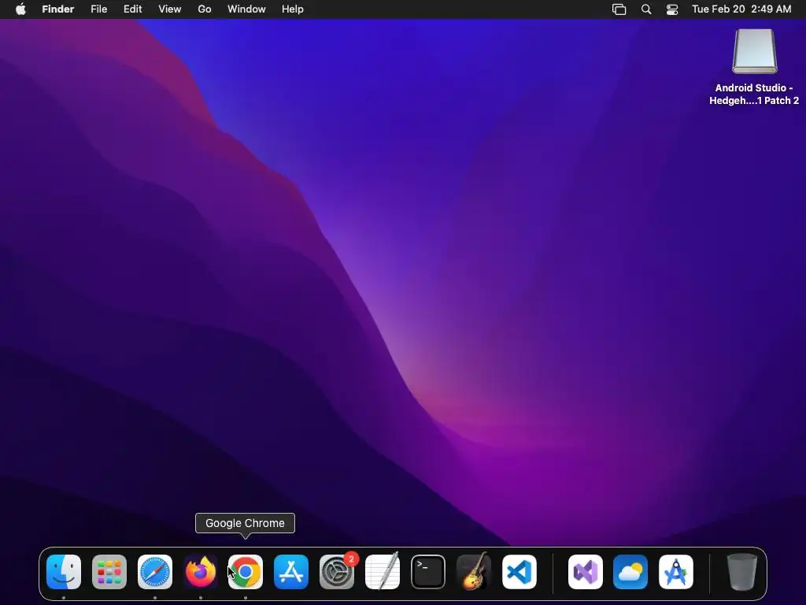Launch Android Studio from the Dock
The image size is (806, 605).
point(676,572)
